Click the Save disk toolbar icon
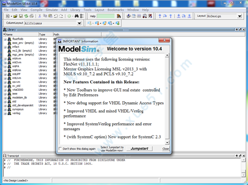 click(x=21, y=16)
